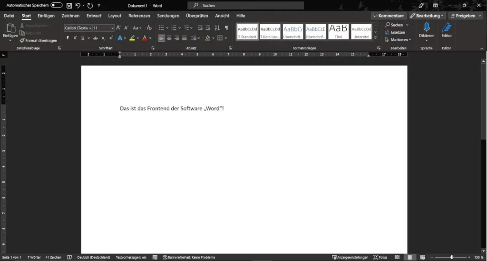Expand numbered list options arrow

(x=179, y=28)
